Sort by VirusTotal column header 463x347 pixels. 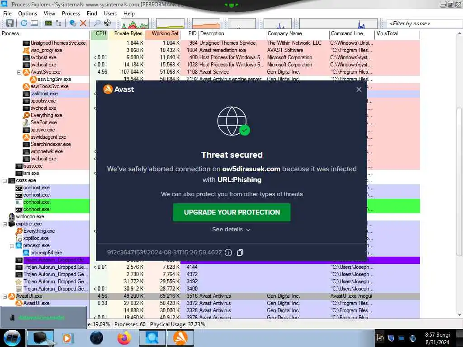point(397,33)
